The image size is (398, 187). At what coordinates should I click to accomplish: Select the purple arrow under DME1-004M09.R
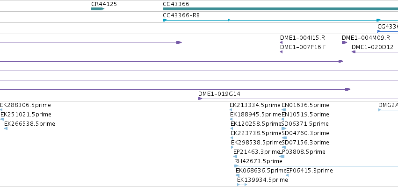pos(344,43)
